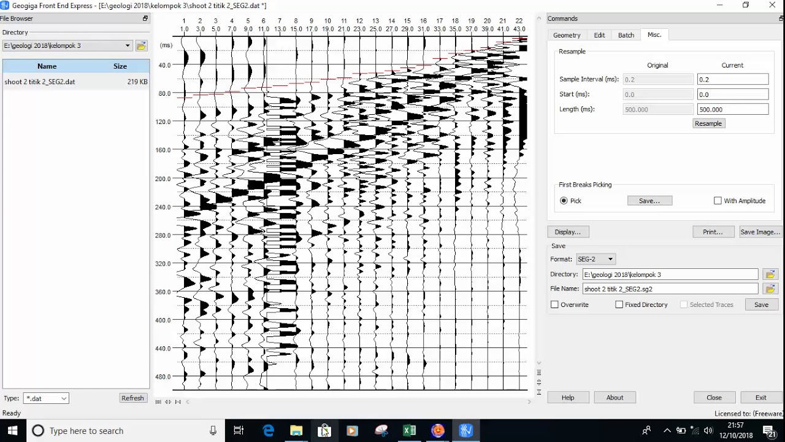This screenshot has width=785, height=442.
Task: Click horizontal expand arrows icon below plot
Action: click(168, 401)
